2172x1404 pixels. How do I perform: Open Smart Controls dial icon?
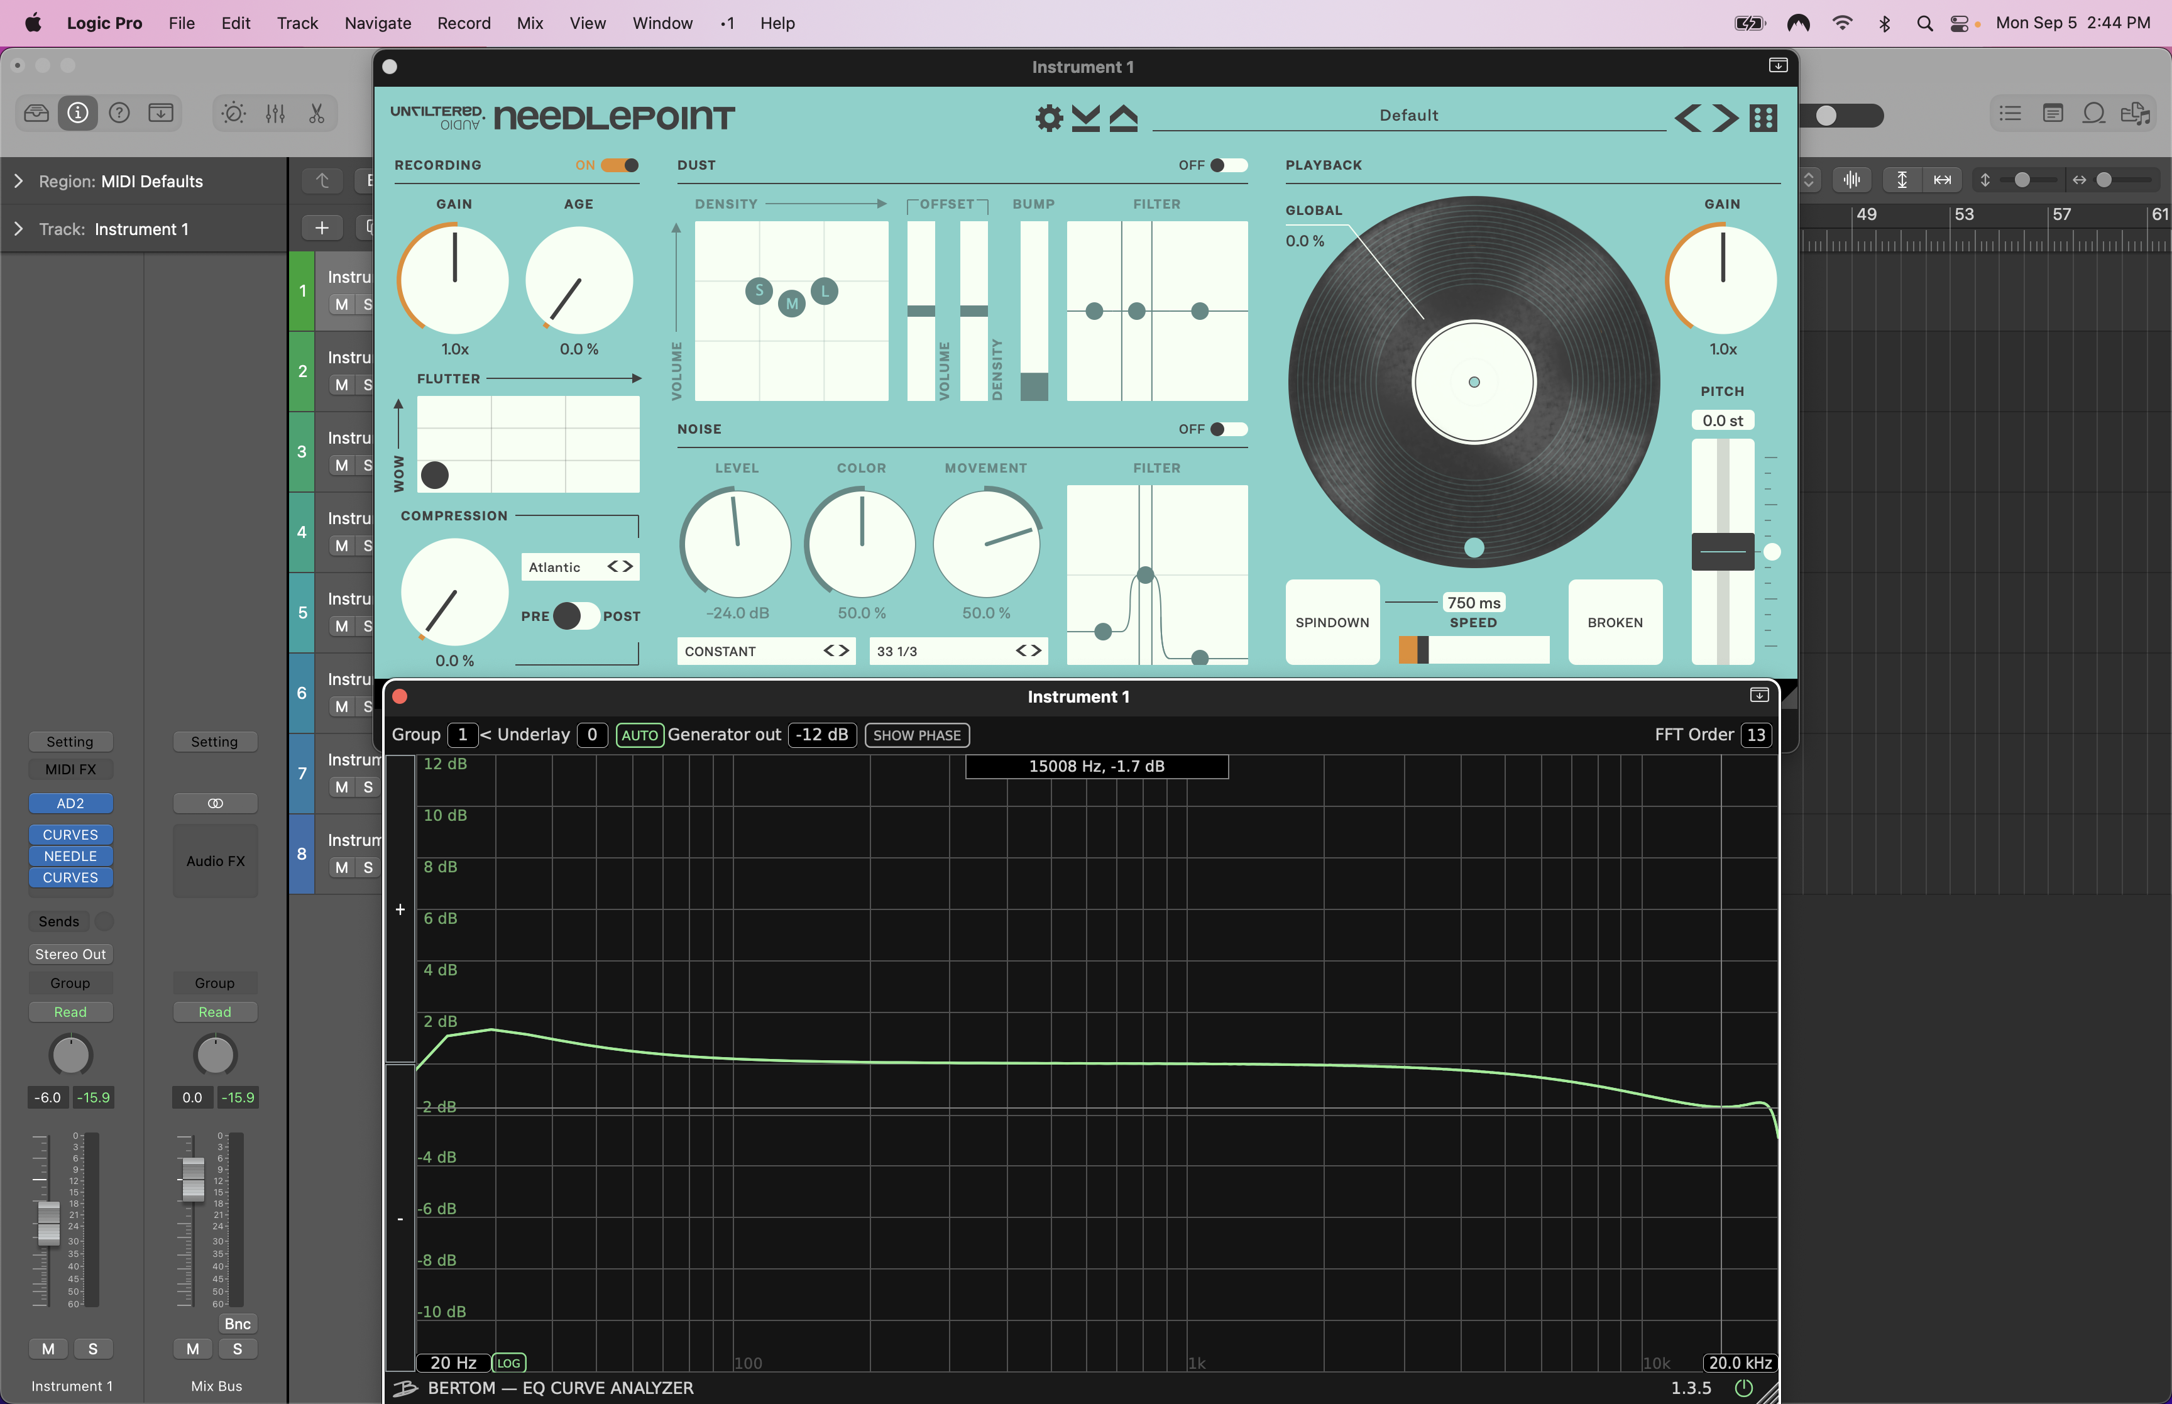coord(233,113)
